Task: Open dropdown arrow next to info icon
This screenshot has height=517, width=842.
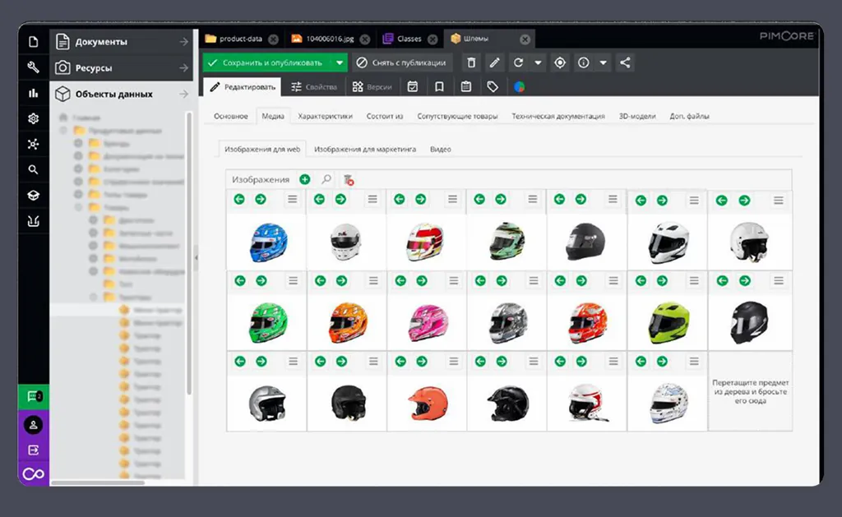Action: point(603,62)
